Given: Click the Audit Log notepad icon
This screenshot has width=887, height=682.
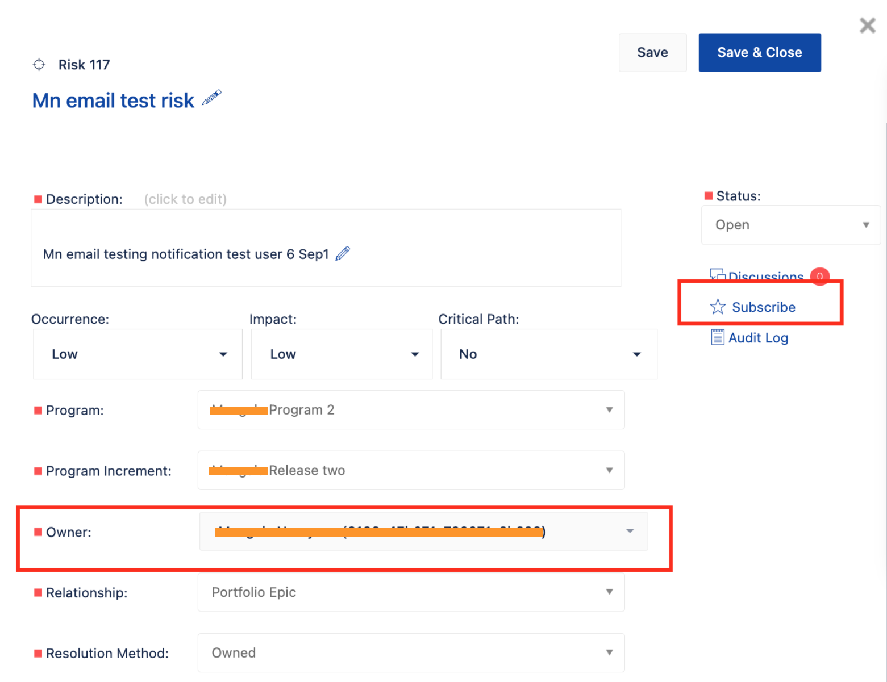Looking at the screenshot, I should point(717,337).
